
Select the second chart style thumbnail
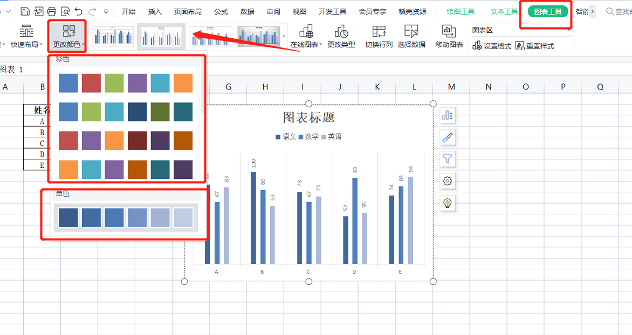[x=161, y=36]
